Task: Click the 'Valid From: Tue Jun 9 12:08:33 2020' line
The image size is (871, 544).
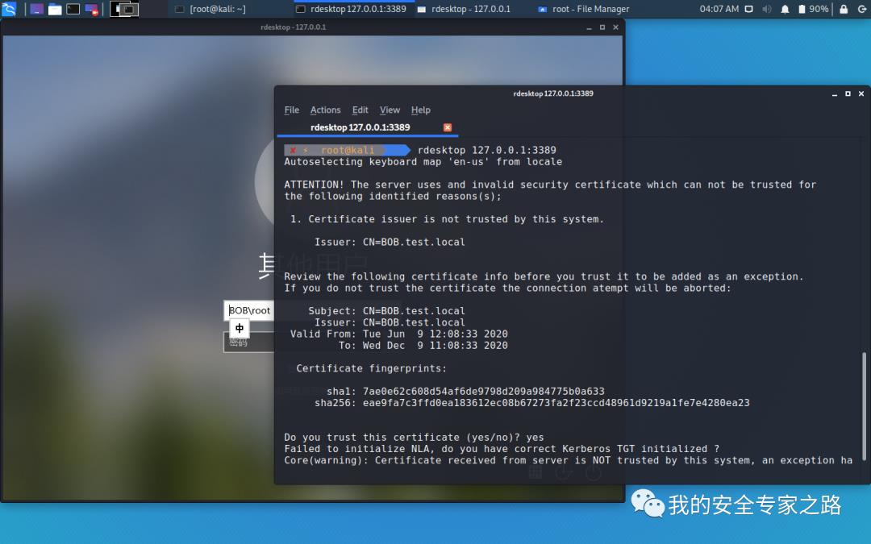Action: pyautogui.click(x=399, y=334)
